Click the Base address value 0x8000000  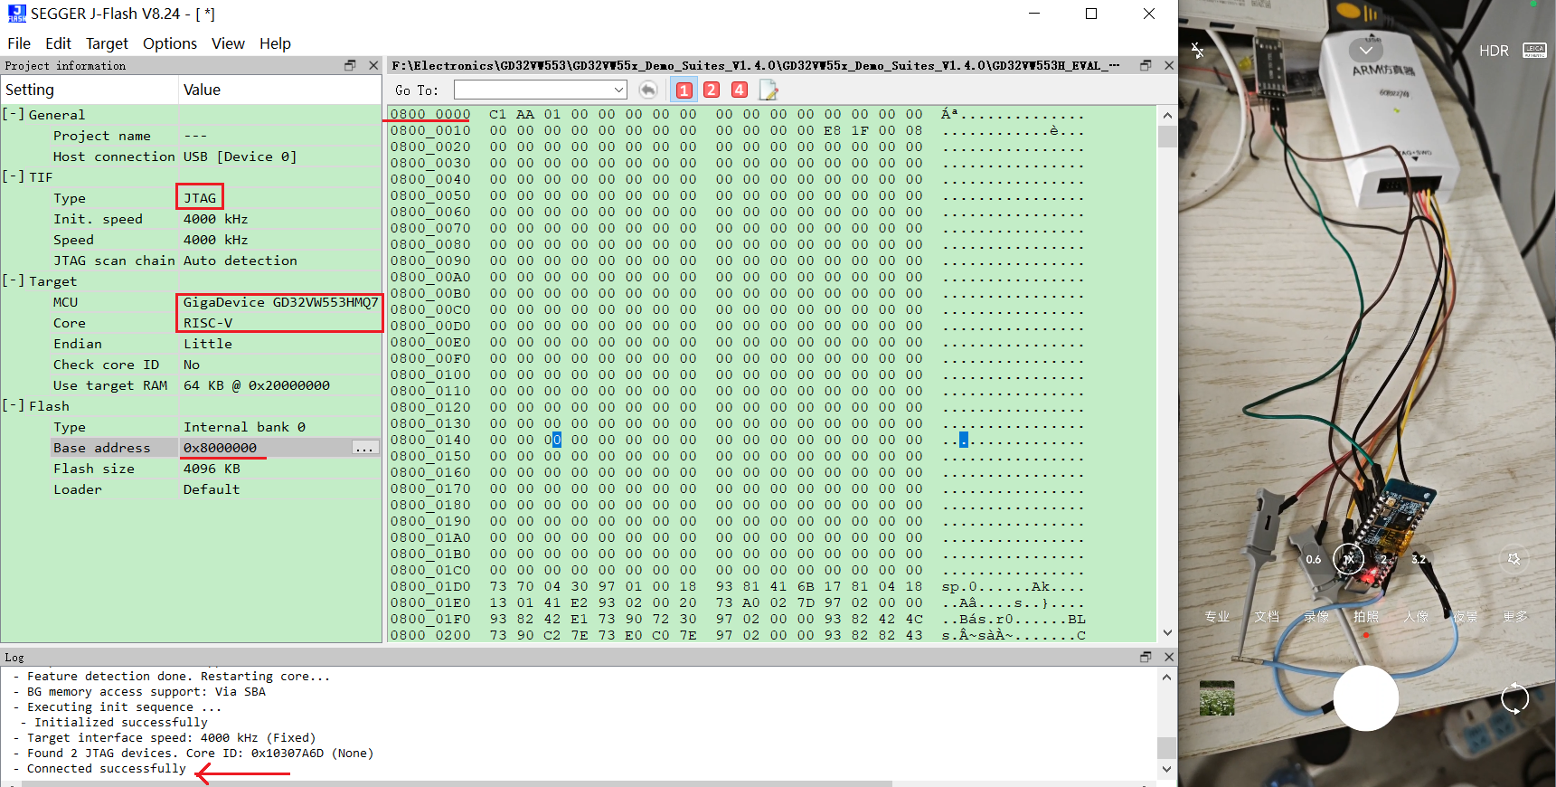pyautogui.click(x=220, y=448)
